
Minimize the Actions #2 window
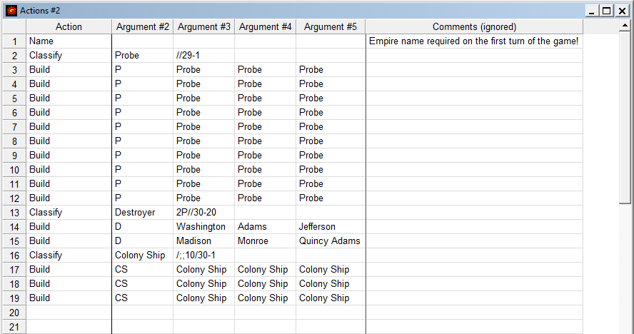pos(592,11)
